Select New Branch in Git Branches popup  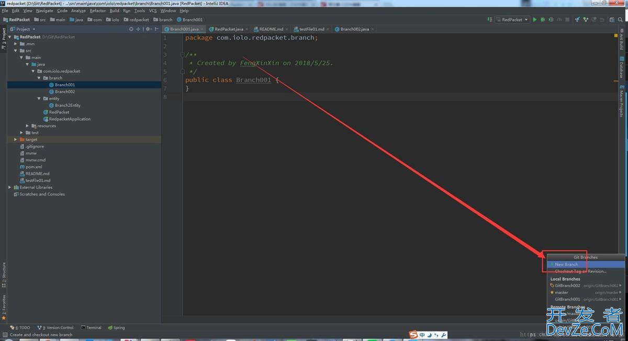click(x=566, y=265)
